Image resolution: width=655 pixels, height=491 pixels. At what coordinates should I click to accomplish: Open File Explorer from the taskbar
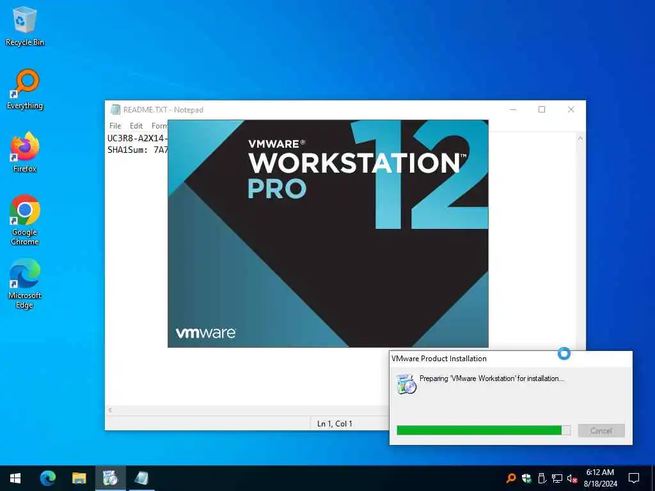[79, 478]
